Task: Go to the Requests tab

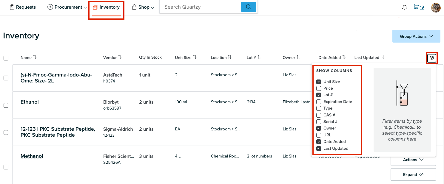Action: 23,7
